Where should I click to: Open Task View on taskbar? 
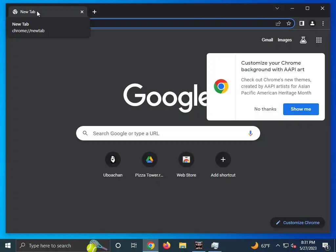click(x=134, y=245)
